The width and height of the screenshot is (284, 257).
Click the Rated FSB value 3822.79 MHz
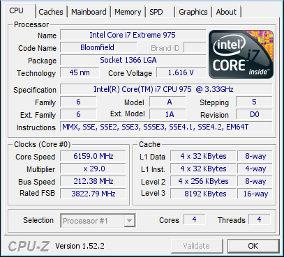click(x=93, y=194)
